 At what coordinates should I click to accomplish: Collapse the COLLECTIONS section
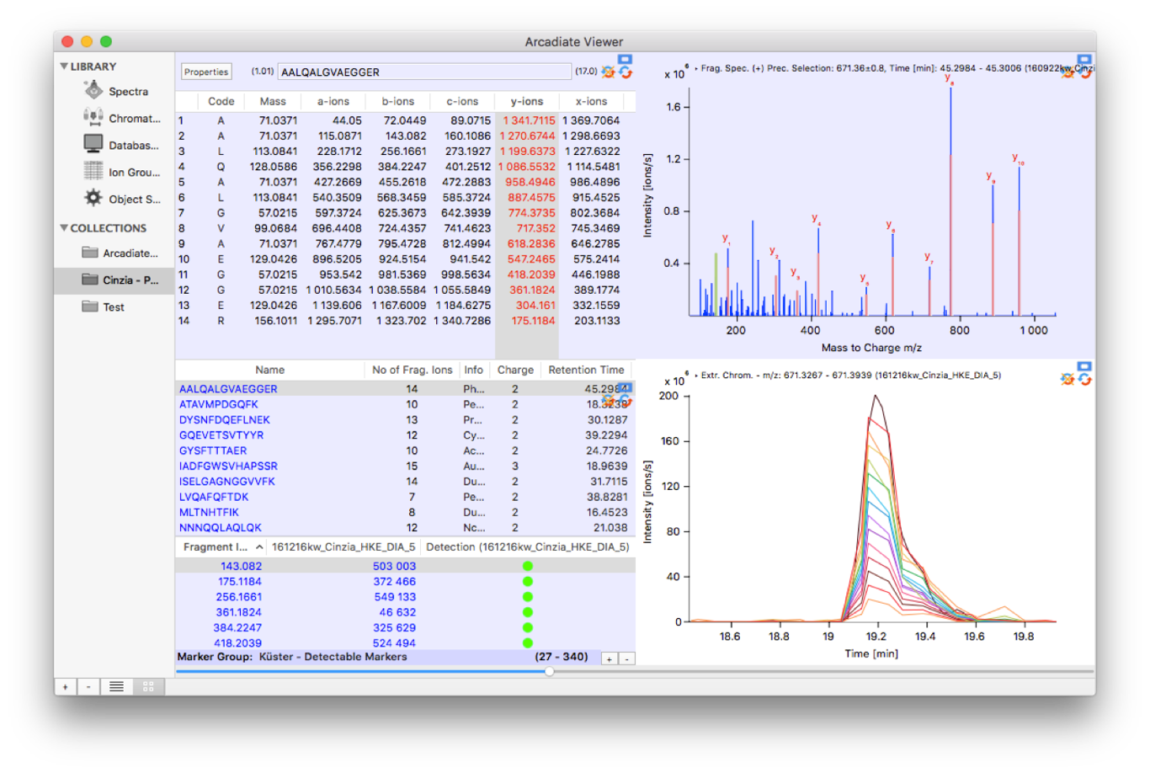pos(64,228)
